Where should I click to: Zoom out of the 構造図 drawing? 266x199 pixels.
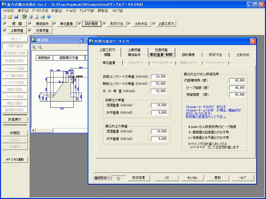40,47
